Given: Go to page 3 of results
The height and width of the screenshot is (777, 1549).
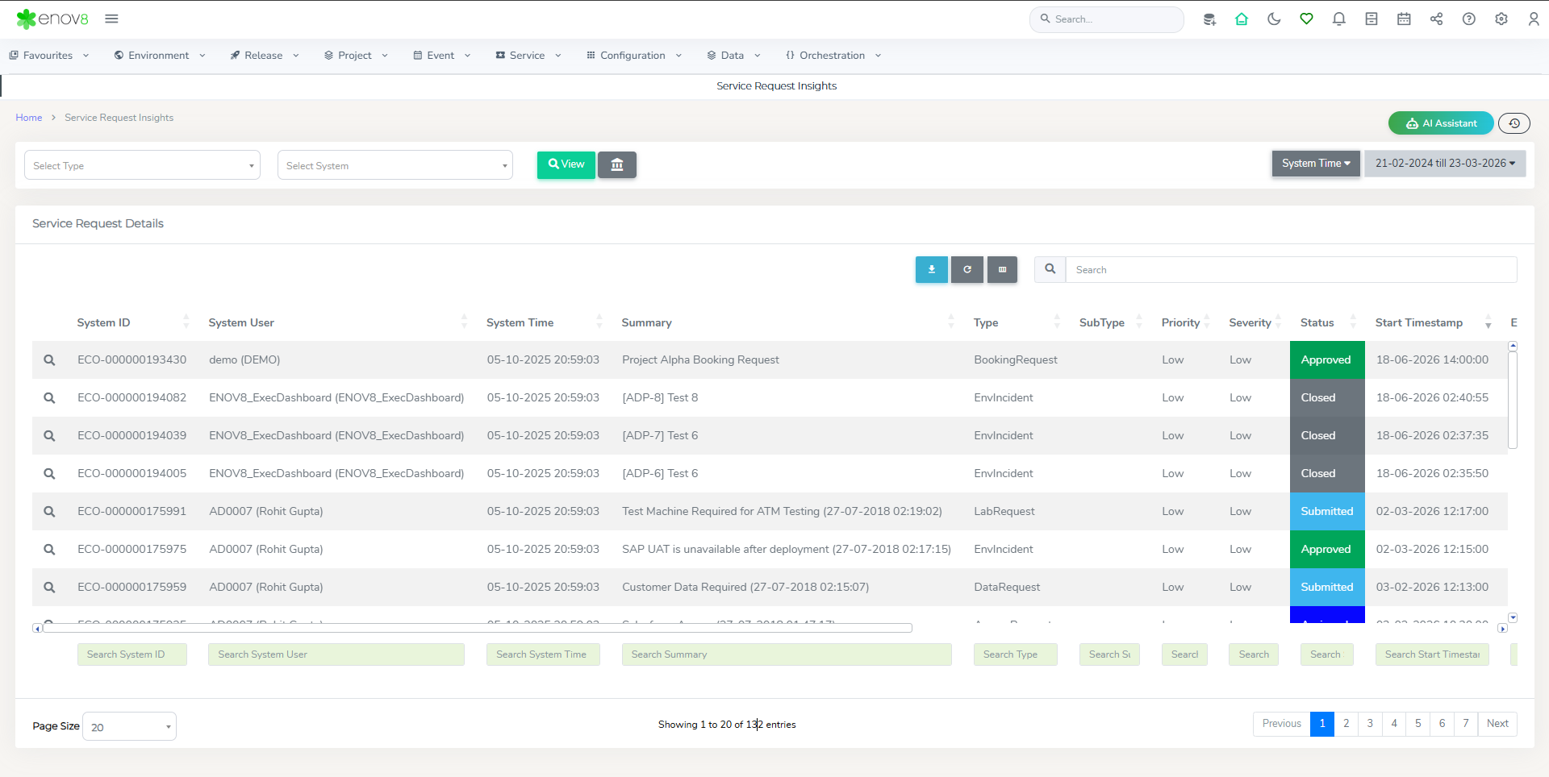Looking at the screenshot, I should (1370, 724).
